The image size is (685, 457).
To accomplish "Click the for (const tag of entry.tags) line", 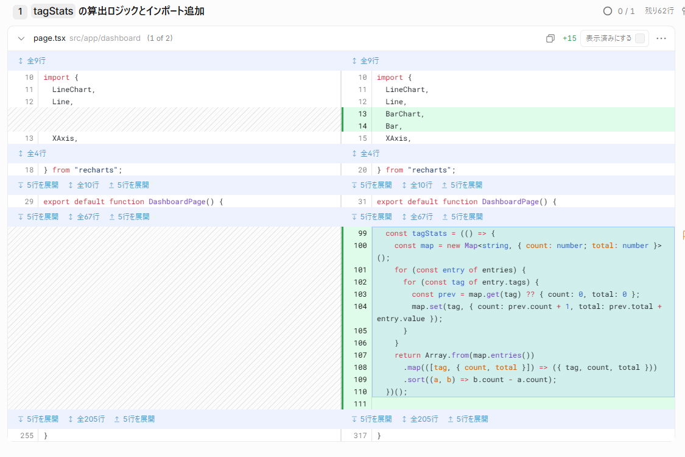I will [x=471, y=282].
